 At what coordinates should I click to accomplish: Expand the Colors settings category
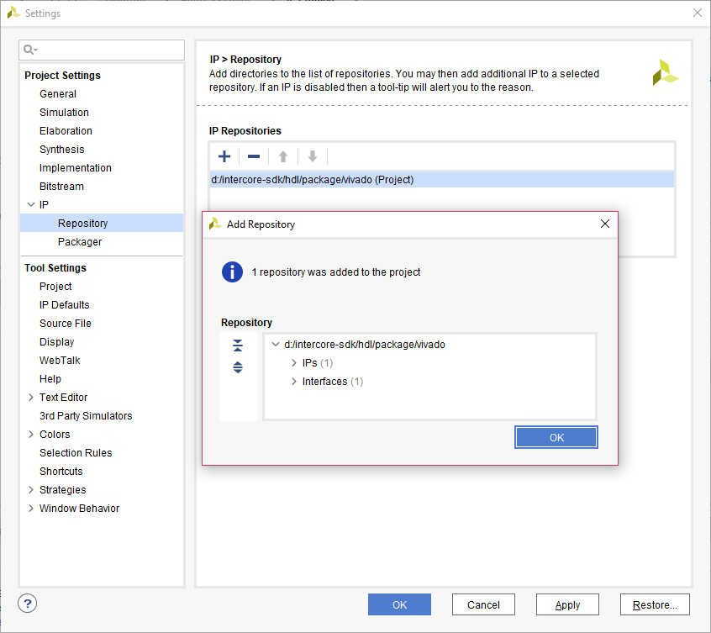pos(31,435)
